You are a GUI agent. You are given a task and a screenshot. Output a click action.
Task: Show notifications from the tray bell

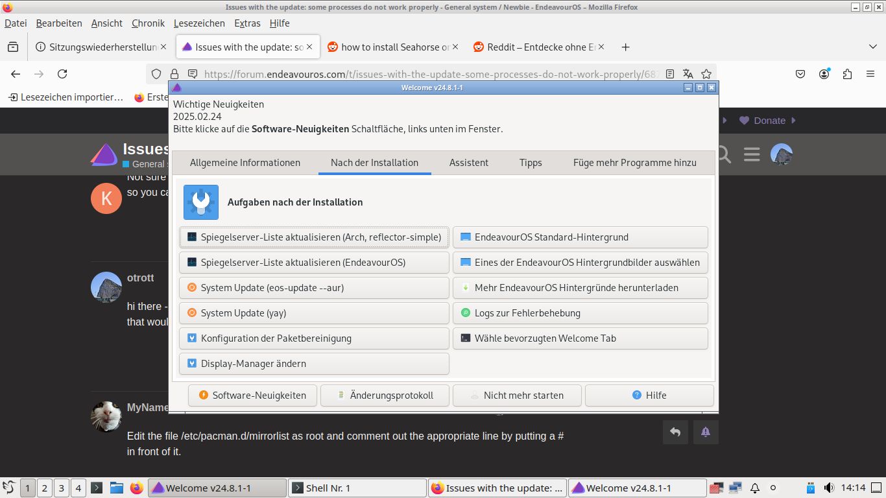click(755, 488)
